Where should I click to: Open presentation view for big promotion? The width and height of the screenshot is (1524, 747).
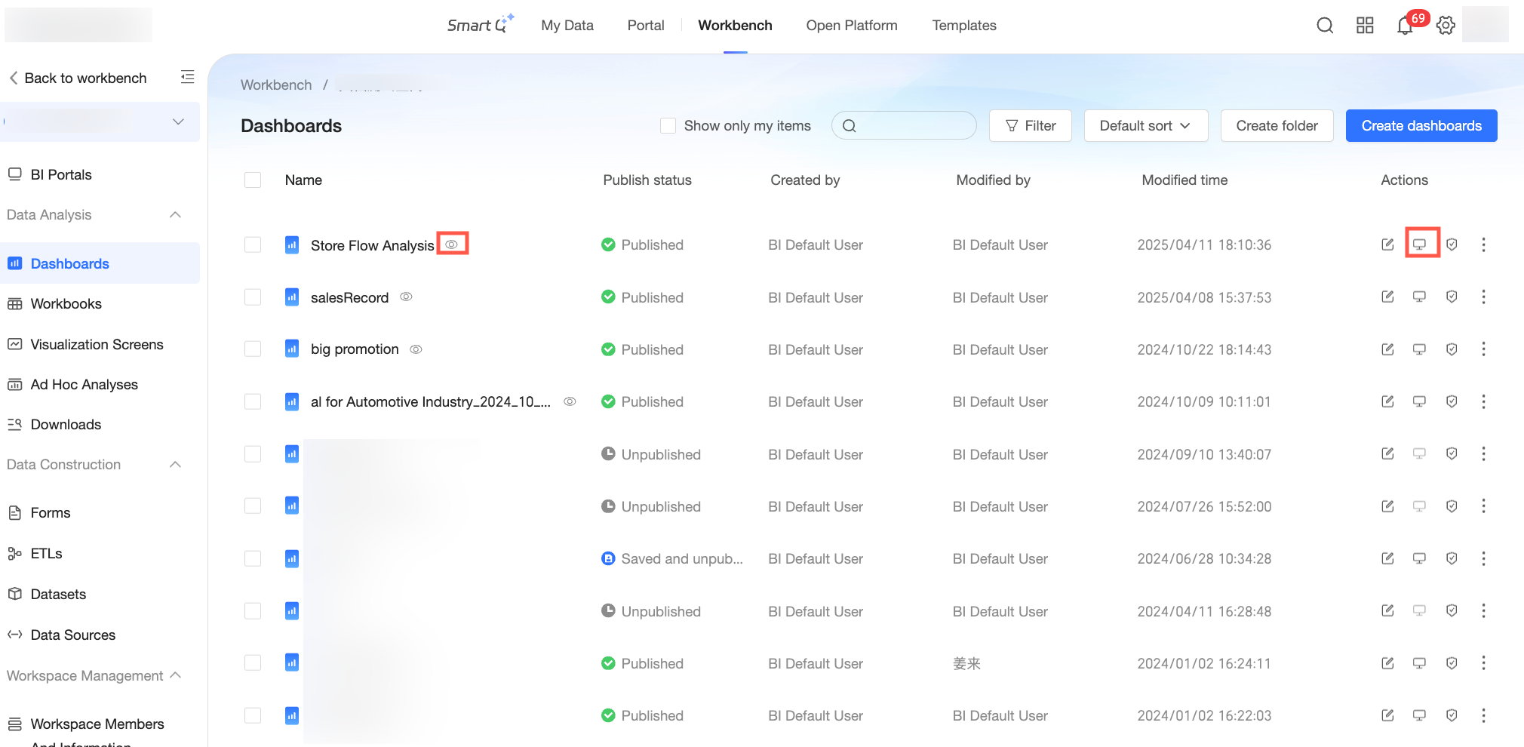[x=1419, y=349]
